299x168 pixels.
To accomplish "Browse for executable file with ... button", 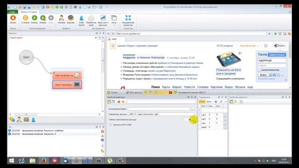I will click(192, 109).
